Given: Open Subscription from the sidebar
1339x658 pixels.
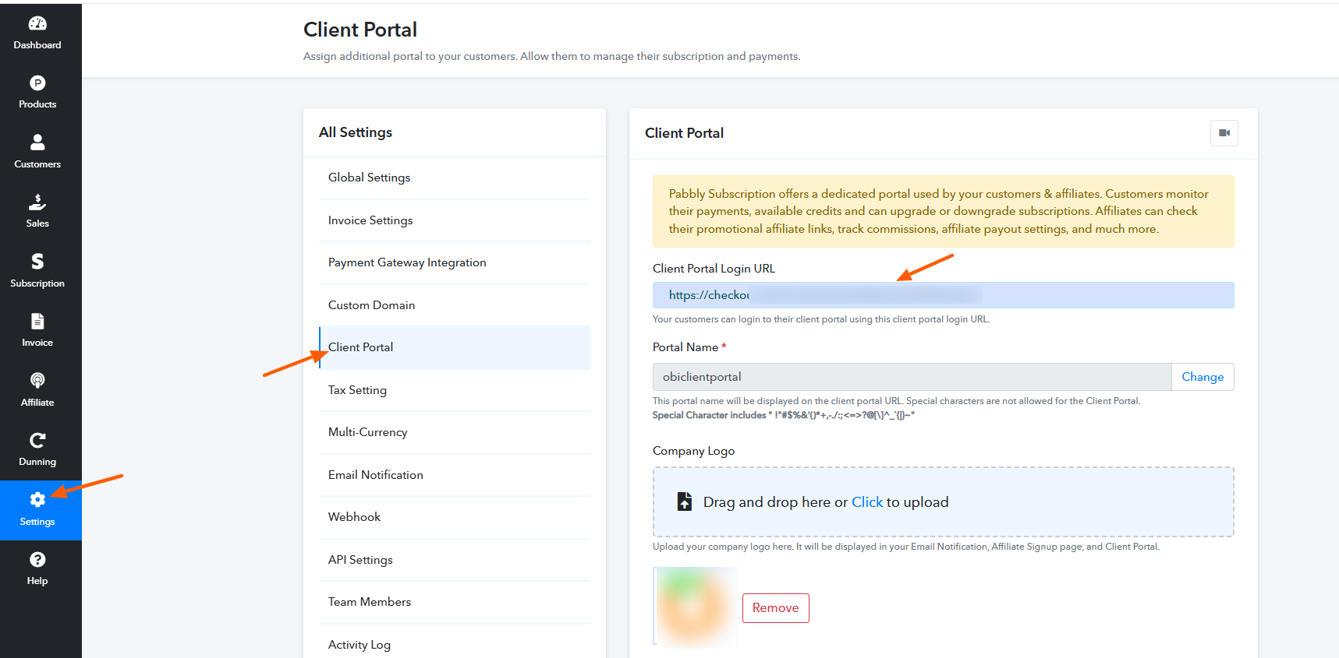Looking at the screenshot, I should (x=37, y=262).
